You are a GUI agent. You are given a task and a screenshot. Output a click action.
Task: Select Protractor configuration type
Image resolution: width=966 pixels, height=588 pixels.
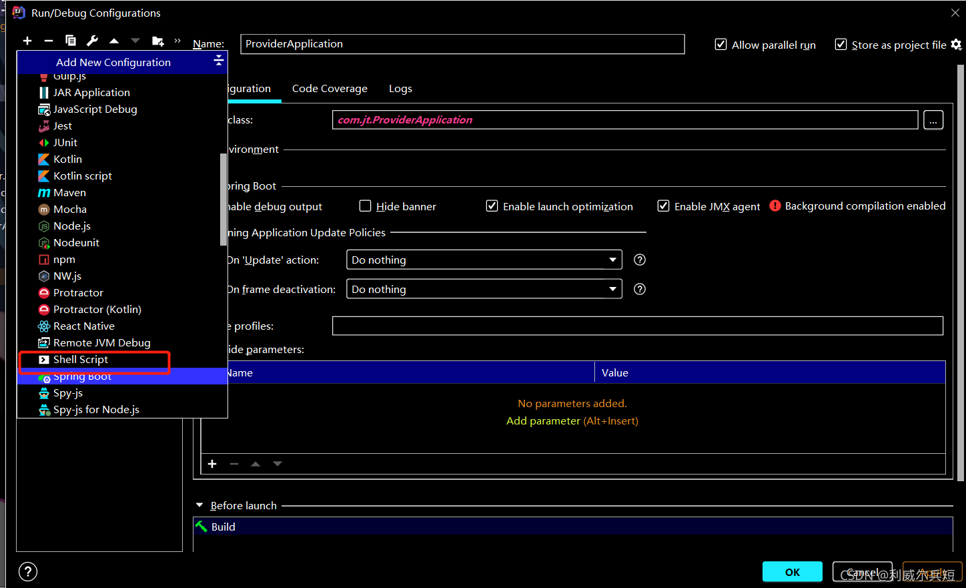point(122,292)
